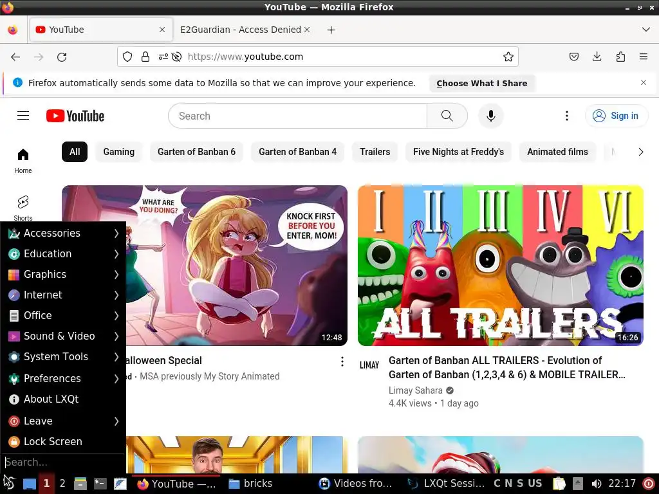Open YouTube settings three-dot menu
Screen dimensions: 659x494
pyautogui.click(x=566, y=116)
